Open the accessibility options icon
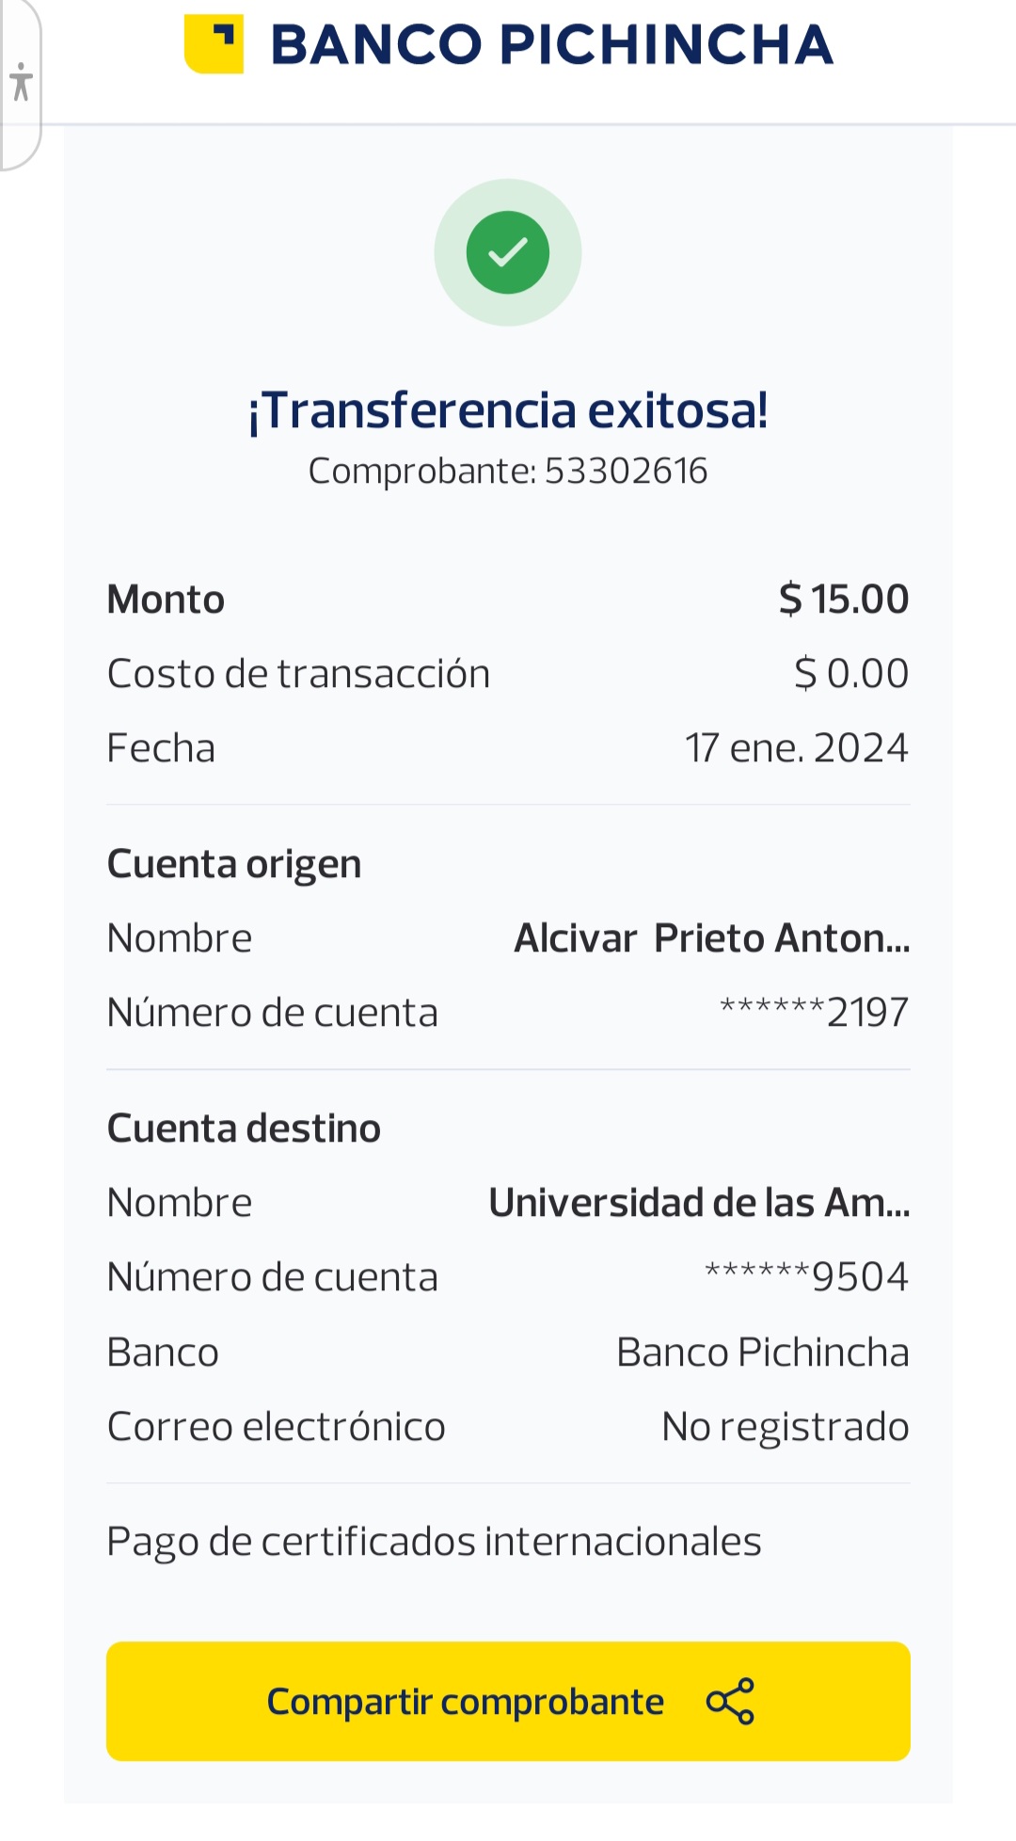1016x1841 pixels. tap(21, 82)
